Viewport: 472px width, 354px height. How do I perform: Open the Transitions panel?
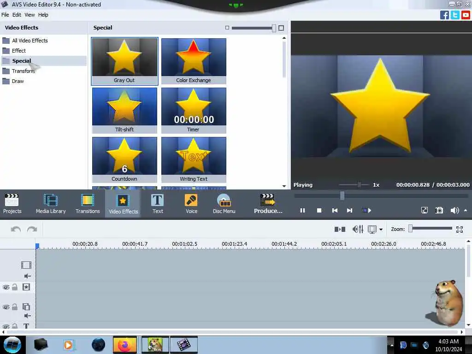(x=88, y=203)
